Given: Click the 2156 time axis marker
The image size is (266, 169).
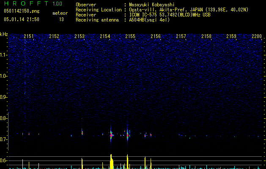Looking at the screenshot, I should click(156, 36).
